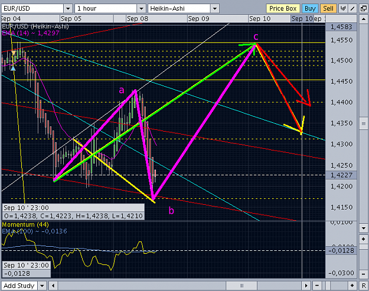Click the 1,4400 price axis label
This screenshot has width=369, height=291.
tap(341, 102)
